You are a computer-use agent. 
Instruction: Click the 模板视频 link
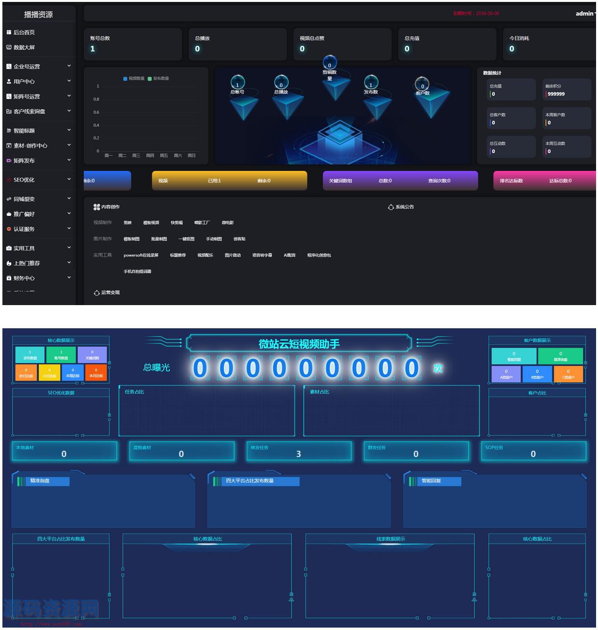151,223
